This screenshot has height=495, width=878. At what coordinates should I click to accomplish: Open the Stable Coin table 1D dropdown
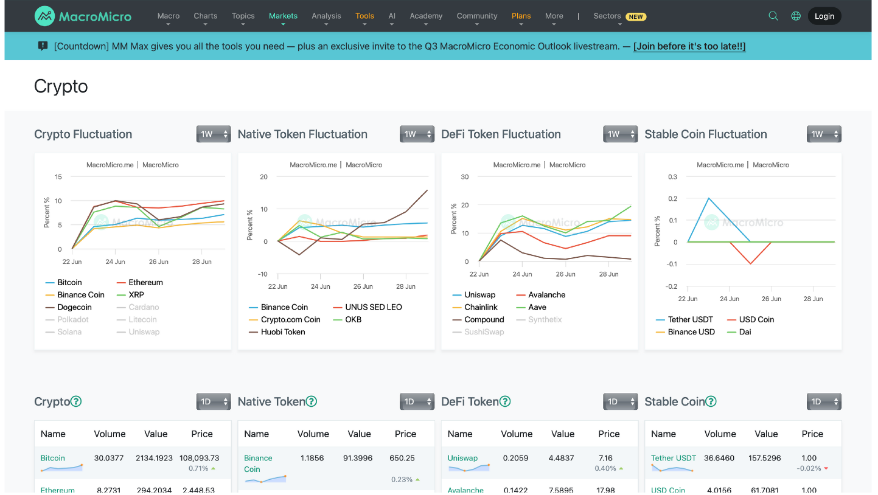[824, 401]
